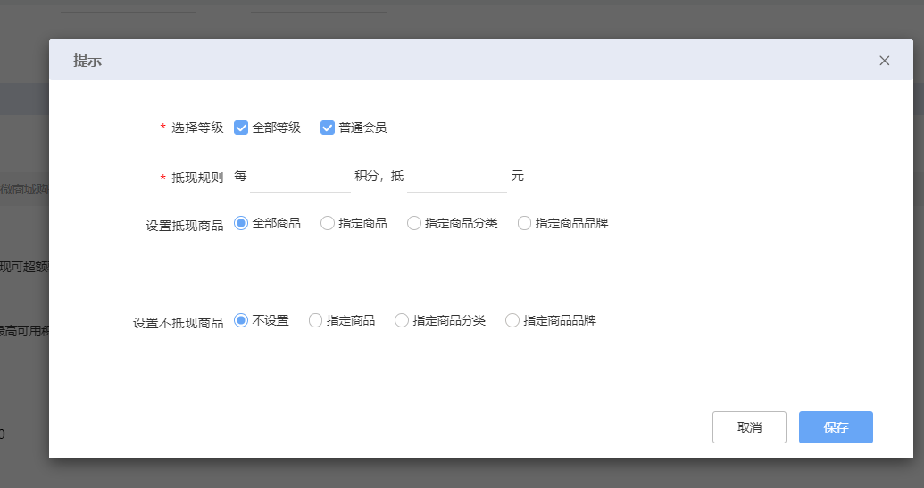Screen dimensions: 924x488
Task: Toggle the 普通会员 checkbox
Action: coord(328,128)
